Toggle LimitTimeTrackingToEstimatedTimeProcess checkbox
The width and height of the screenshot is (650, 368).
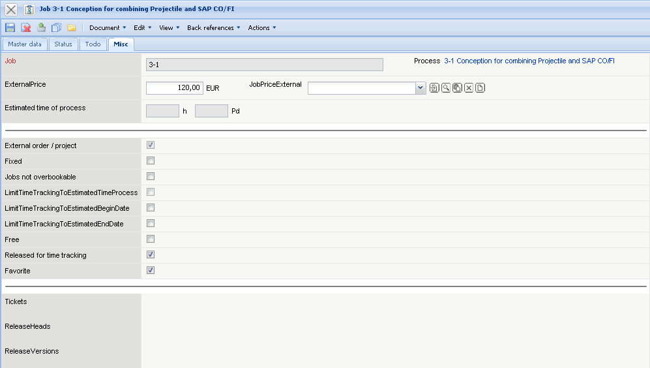(x=151, y=192)
